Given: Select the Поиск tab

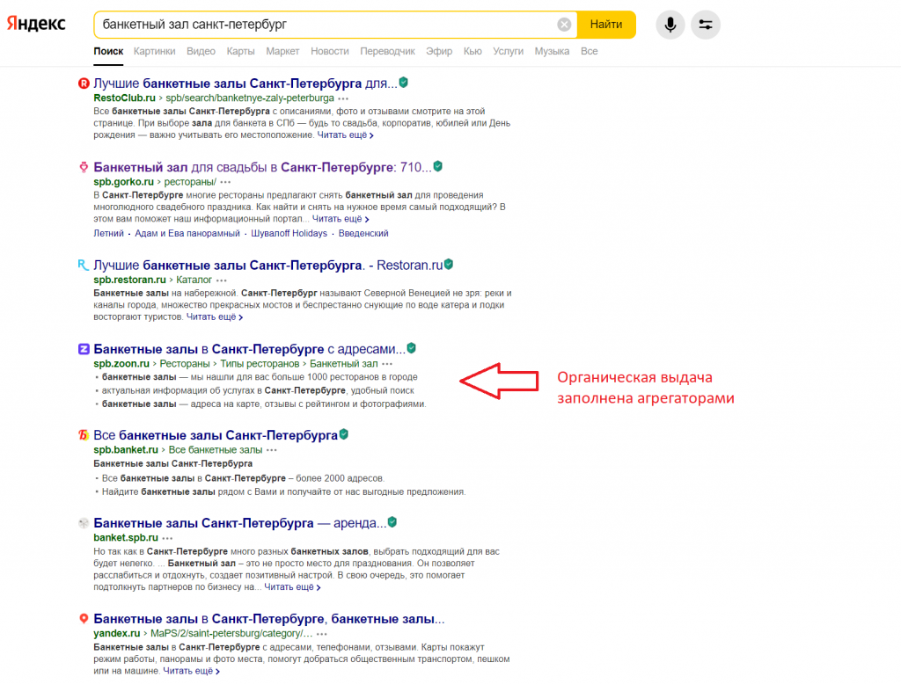Looking at the screenshot, I should [108, 51].
